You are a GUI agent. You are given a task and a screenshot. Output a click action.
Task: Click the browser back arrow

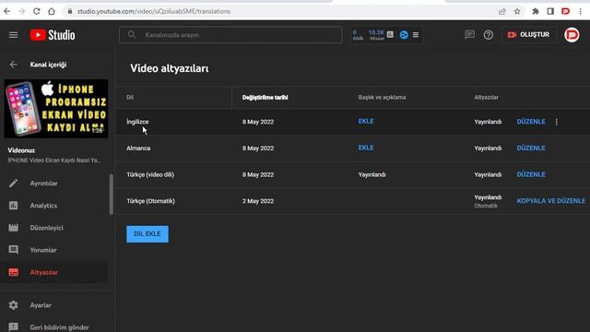[7, 11]
